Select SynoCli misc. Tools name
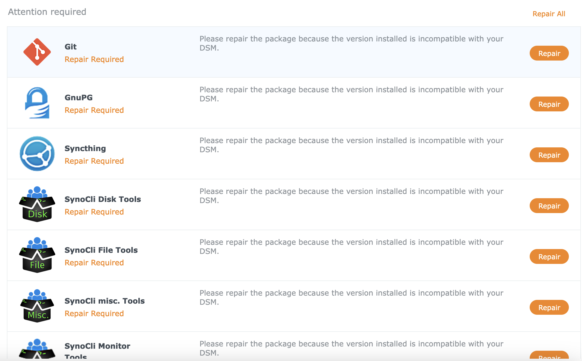The height and width of the screenshot is (361, 582). tap(105, 301)
